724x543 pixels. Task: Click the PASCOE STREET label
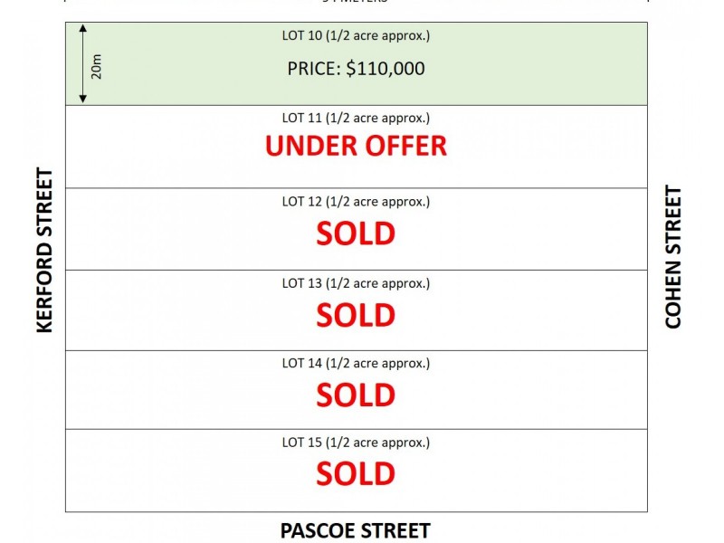click(355, 530)
